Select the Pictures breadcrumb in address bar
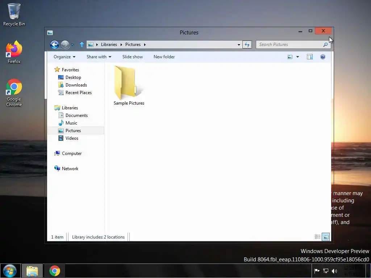 [133, 45]
